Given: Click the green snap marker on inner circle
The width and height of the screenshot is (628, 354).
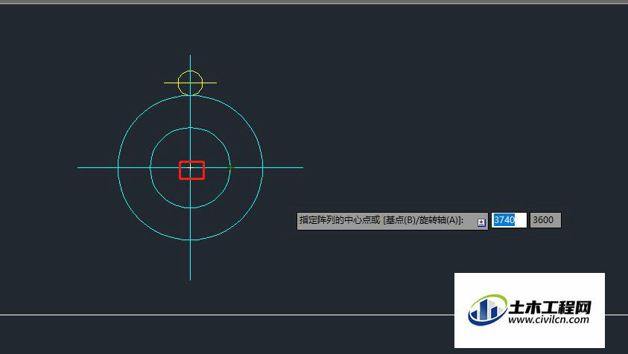Looking at the screenshot, I should (230, 167).
